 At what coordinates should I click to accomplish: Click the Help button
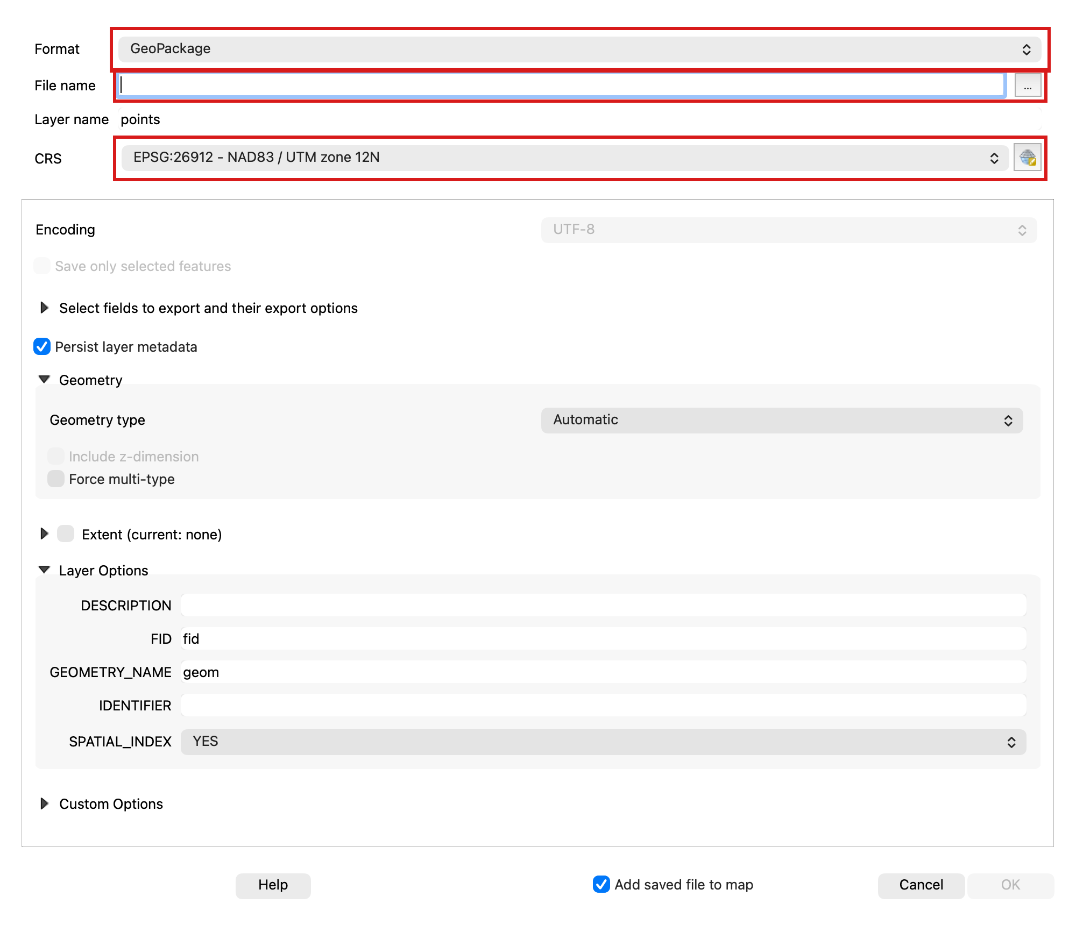point(273,885)
